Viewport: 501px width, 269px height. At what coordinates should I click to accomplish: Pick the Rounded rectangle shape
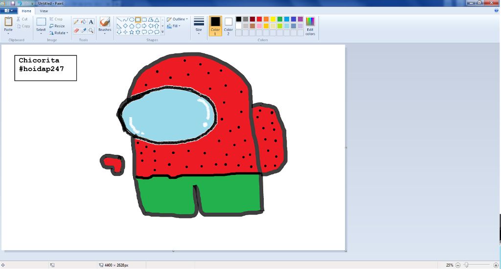pos(144,20)
